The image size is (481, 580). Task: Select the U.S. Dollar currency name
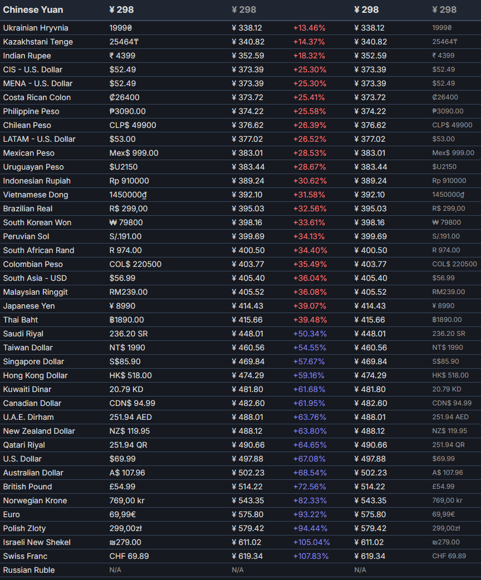[x=22, y=459]
